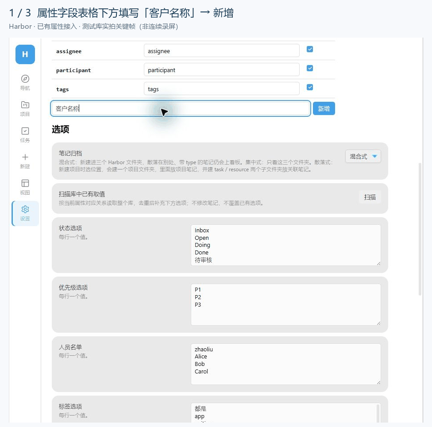Click into the 标签选项 textarea
This screenshot has height=427, width=432.
[285, 413]
